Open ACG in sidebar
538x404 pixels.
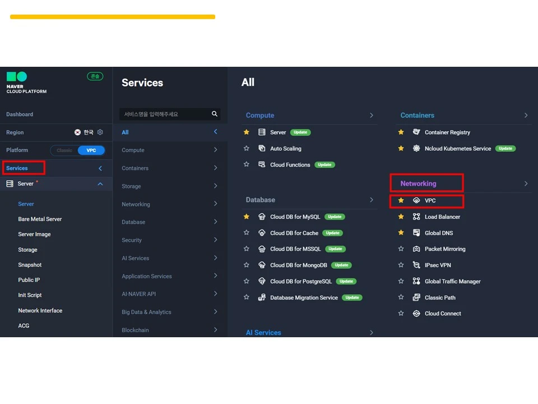24,325
